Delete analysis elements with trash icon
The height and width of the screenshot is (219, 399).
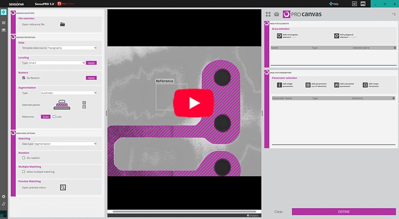click(x=395, y=48)
